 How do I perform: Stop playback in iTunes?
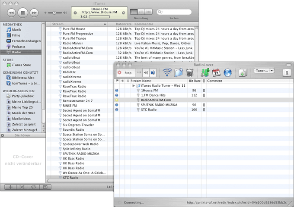22,13
